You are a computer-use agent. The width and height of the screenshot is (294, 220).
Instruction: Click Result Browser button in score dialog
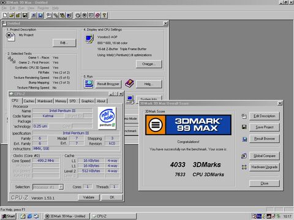(265, 139)
